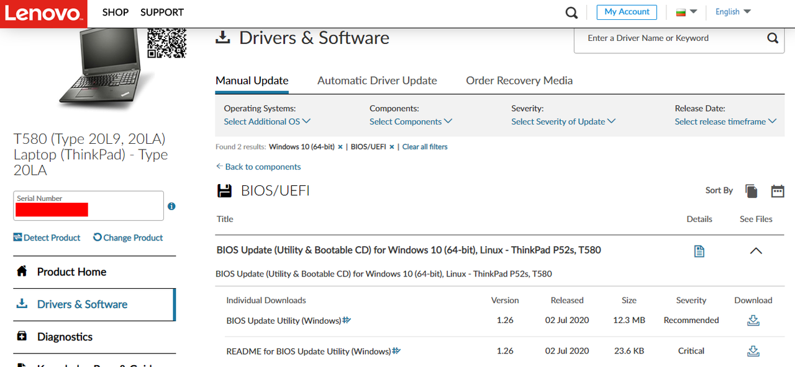Open Product Home sidebar item
Image resolution: width=795 pixels, height=367 pixels.
(x=94, y=272)
